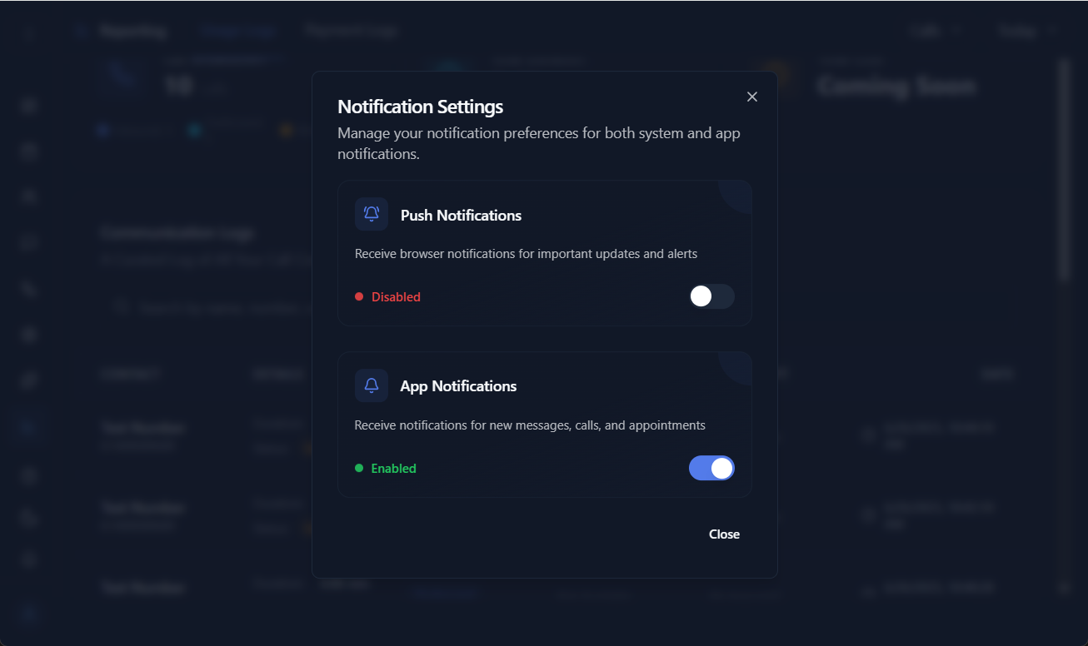This screenshot has width=1088, height=646.
Task: Click the bell icon on App Notifications card
Action: pos(372,385)
